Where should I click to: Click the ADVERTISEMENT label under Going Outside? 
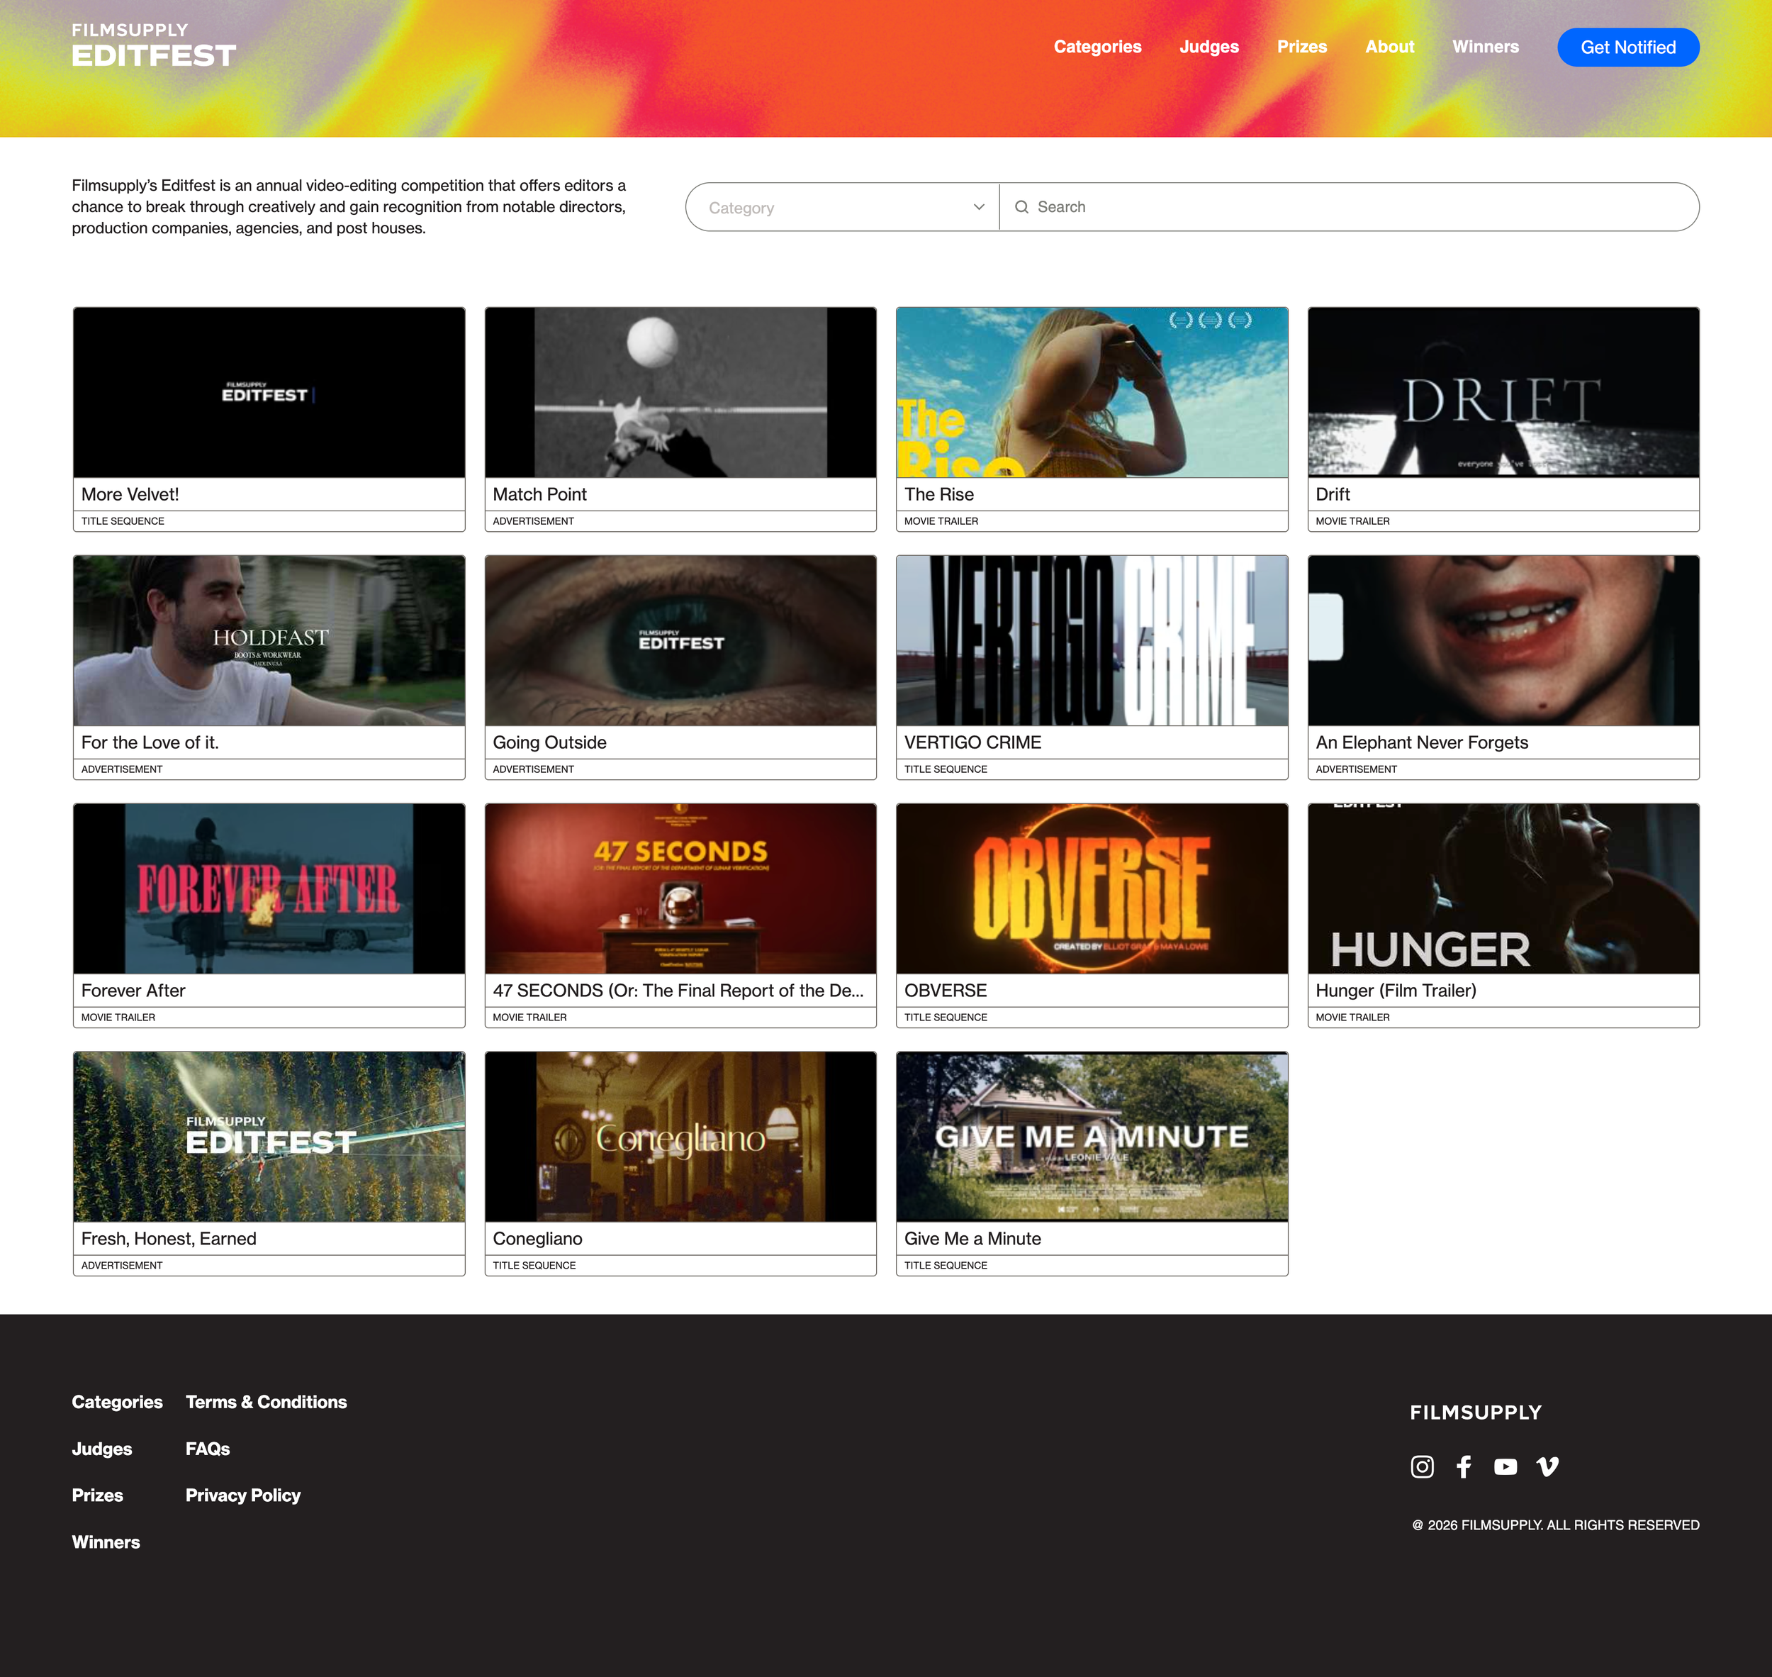pos(534,769)
